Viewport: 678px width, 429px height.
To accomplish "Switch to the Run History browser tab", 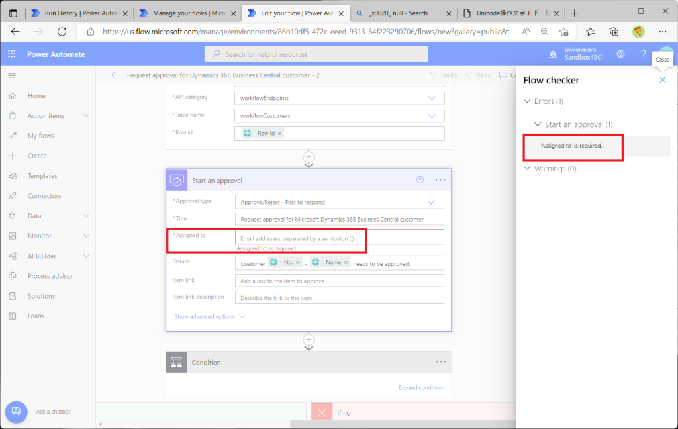I will 80,13.
